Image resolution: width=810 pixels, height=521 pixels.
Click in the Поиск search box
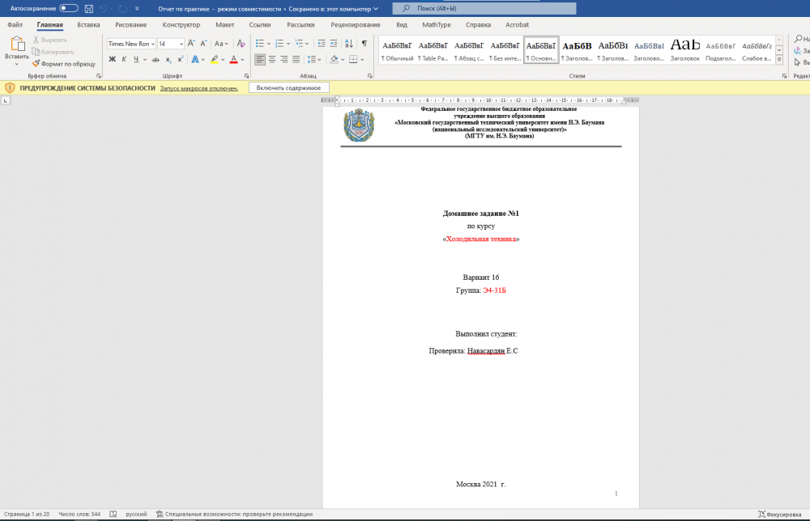[484, 8]
